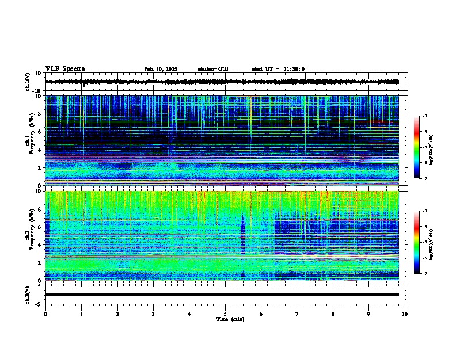Click the ch.2 spectrogram color bar
The width and height of the screenshot is (456, 352).
417,242
